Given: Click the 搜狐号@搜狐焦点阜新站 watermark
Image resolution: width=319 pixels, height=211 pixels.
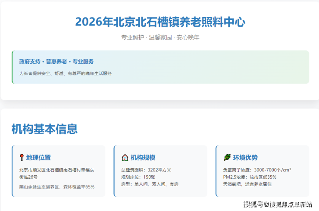Looking at the screenshot, I should [278, 204].
